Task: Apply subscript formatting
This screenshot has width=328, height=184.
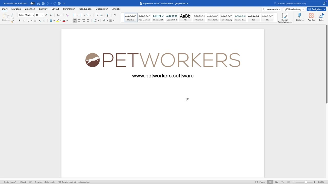Action: pos(40,21)
